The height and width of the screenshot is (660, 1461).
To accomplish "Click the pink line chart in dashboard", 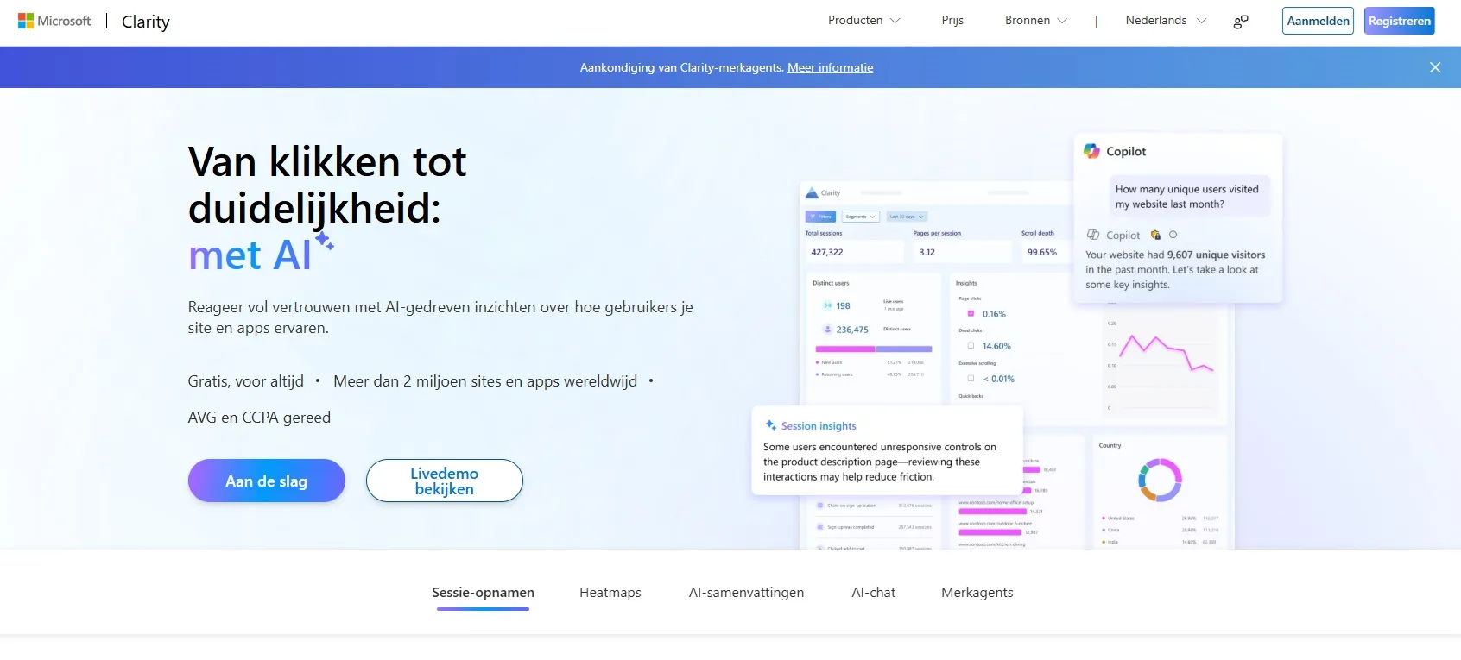I will 1166,353.
